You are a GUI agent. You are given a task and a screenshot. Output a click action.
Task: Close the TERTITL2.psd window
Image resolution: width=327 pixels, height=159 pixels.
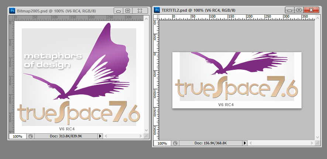[x=311, y=10]
